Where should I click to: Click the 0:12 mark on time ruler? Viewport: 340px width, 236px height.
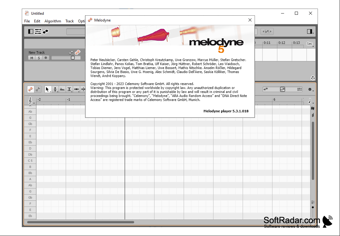[x=282, y=43]
